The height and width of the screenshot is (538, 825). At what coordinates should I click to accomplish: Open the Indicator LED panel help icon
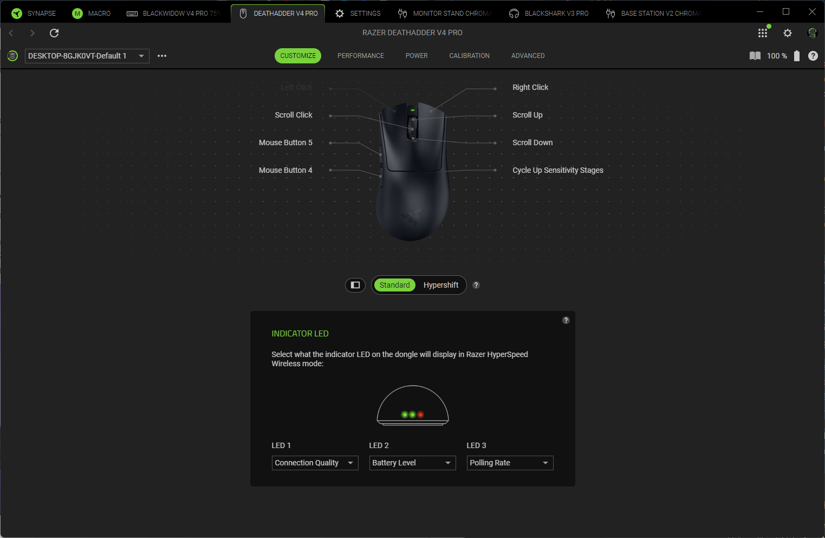click(566, 320)
